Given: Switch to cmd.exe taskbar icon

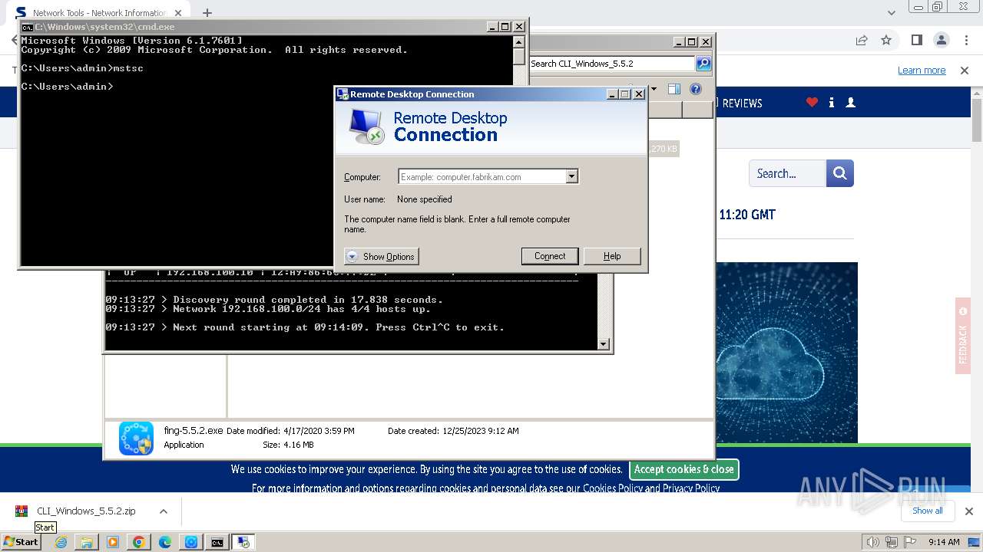Looking at the screenshot, I should coord(217,542).
